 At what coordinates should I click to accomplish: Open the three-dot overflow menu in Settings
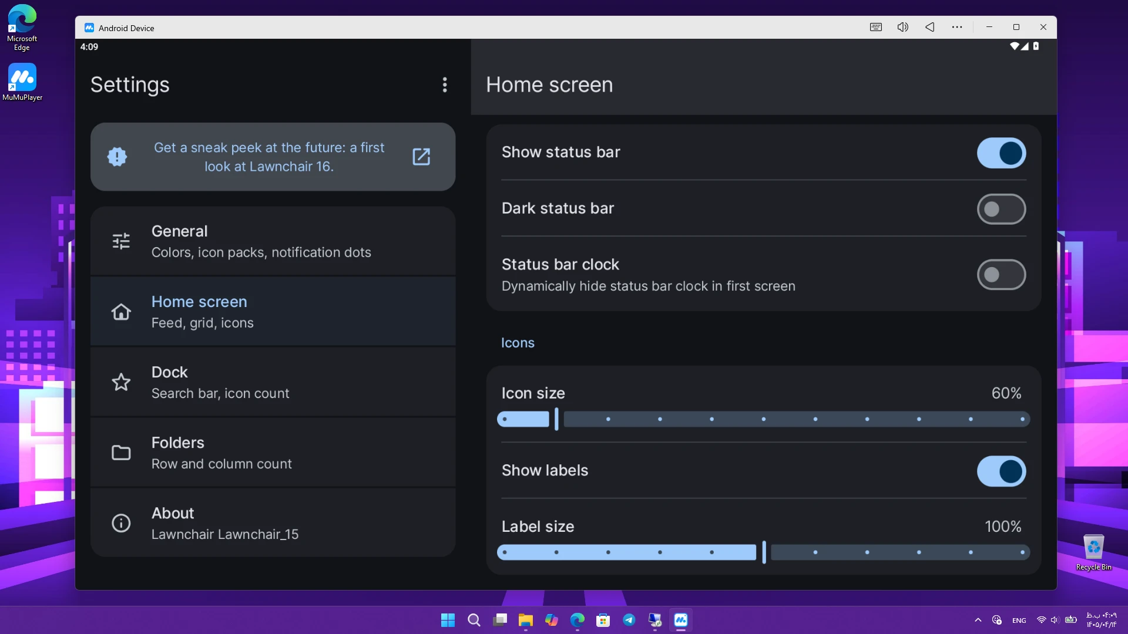tap(445, 85)
